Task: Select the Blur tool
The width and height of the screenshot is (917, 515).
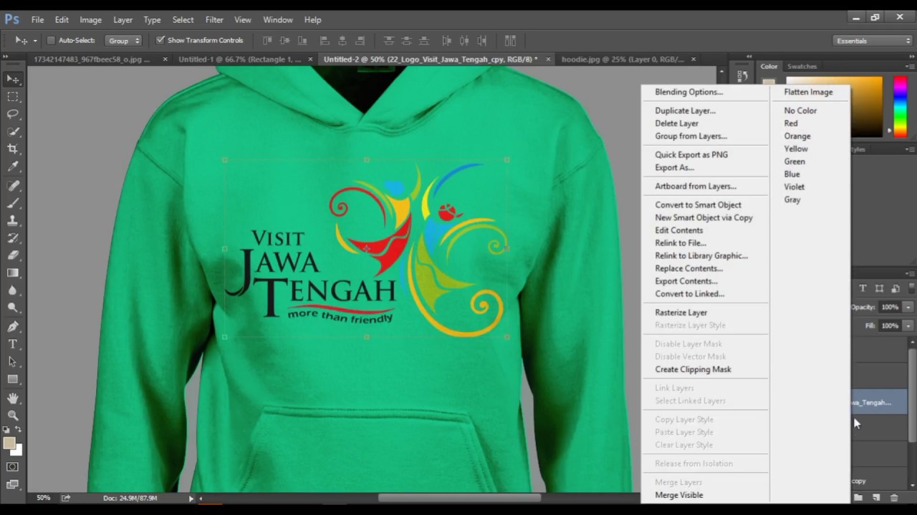Action: (13, 290)
